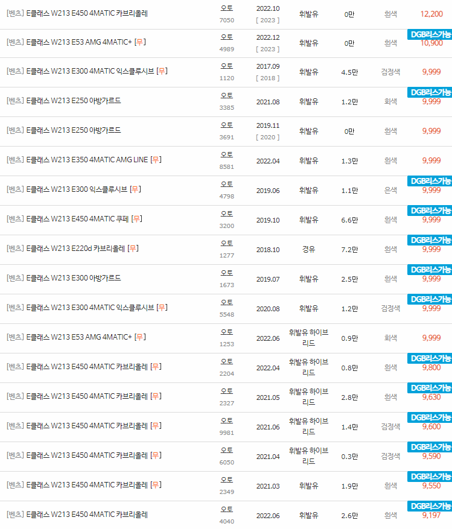Image resolution: width=452 pixels, height=529 pixels.
Task: Click DGB리스가능 badge above price 9,197
Action: 430,507
